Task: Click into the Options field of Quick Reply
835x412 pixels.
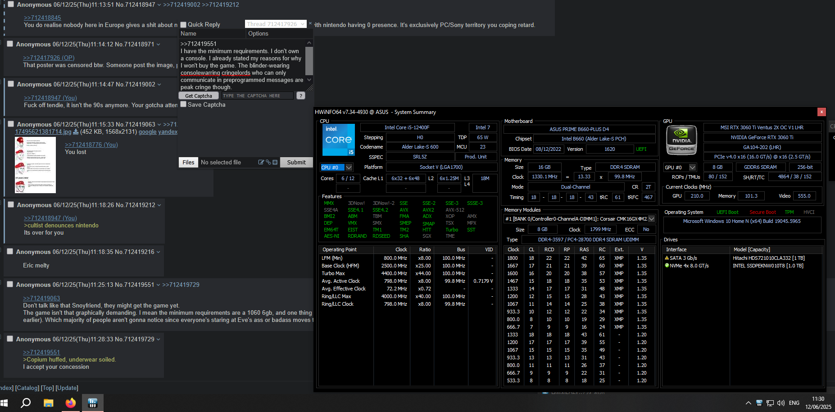Action: (x=279, y=34)
